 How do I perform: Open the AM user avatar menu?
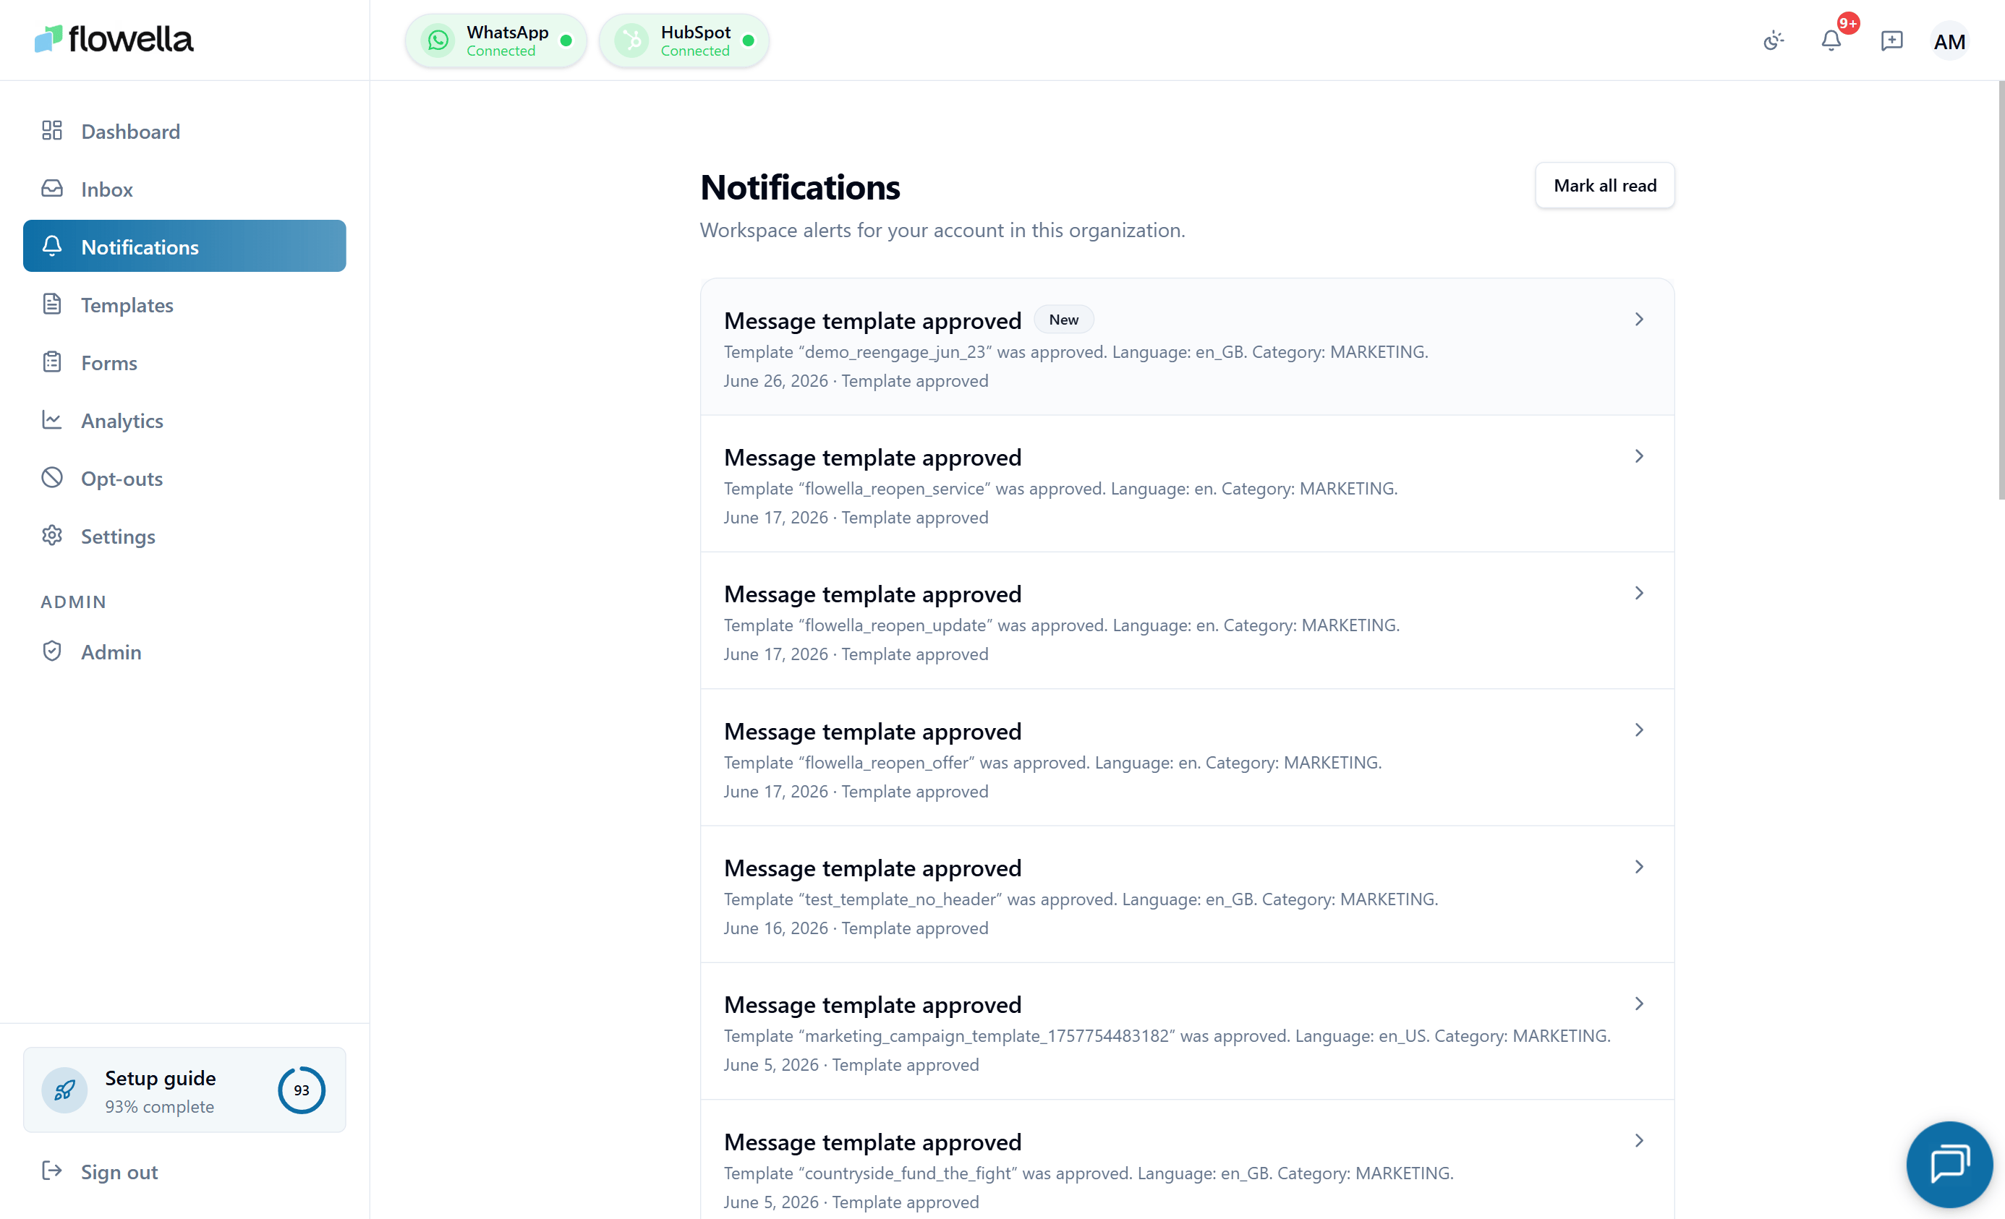pyautogui.click(x=1949, y=40)
